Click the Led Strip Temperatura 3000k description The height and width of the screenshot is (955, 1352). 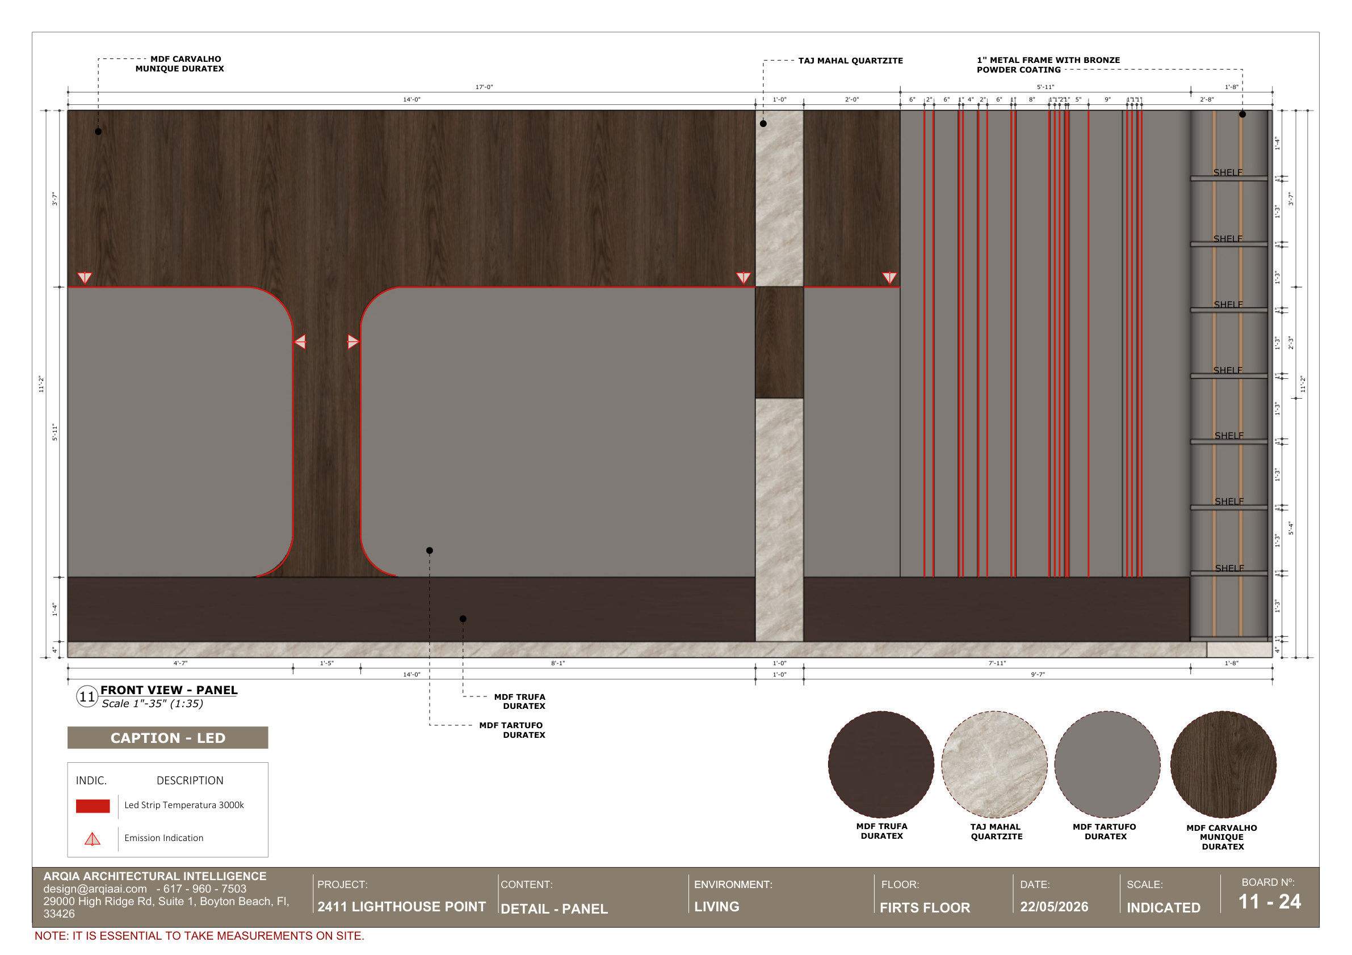(x=184, y=805)
